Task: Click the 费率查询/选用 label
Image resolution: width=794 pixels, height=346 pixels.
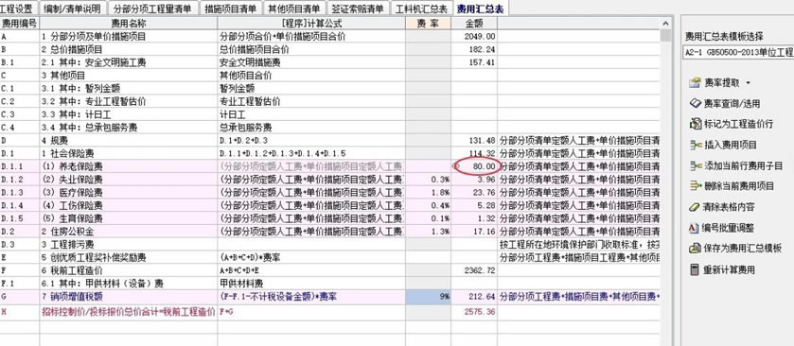Action: (732, 104)
